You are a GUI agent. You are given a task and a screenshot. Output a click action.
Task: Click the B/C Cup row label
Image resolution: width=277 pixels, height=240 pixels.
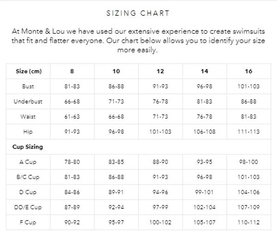click(28, 177)
